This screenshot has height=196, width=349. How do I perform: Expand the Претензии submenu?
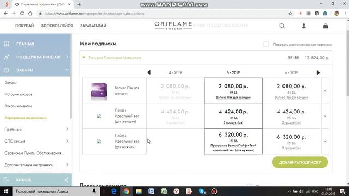pyautogui.click(x=67, y=129)
